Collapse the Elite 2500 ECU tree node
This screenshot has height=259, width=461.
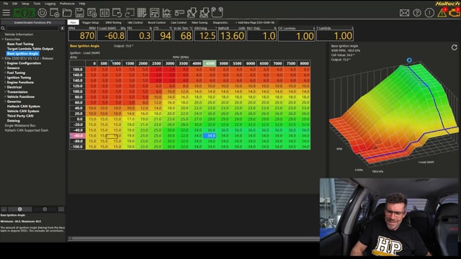pos(3,58)
